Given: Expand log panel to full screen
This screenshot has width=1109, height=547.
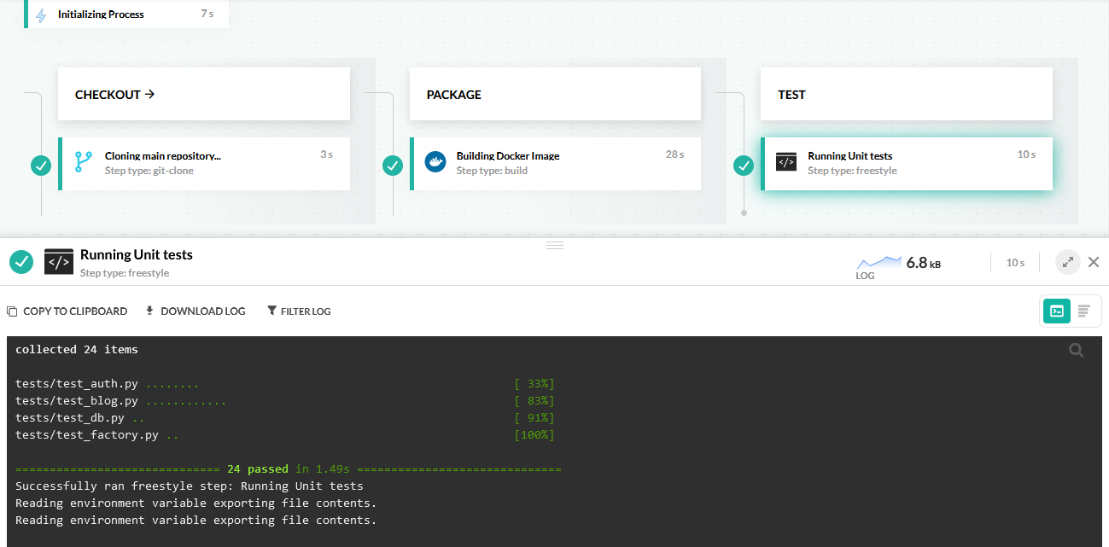Looking at the screenshot, I should (1067, 262).
